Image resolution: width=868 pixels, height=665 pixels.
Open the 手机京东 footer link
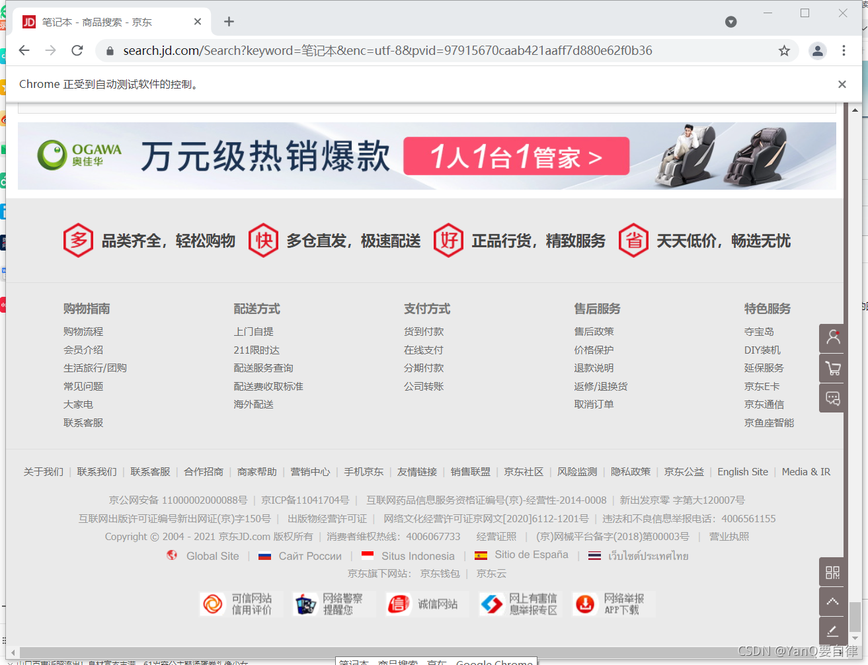click(364, 472)
